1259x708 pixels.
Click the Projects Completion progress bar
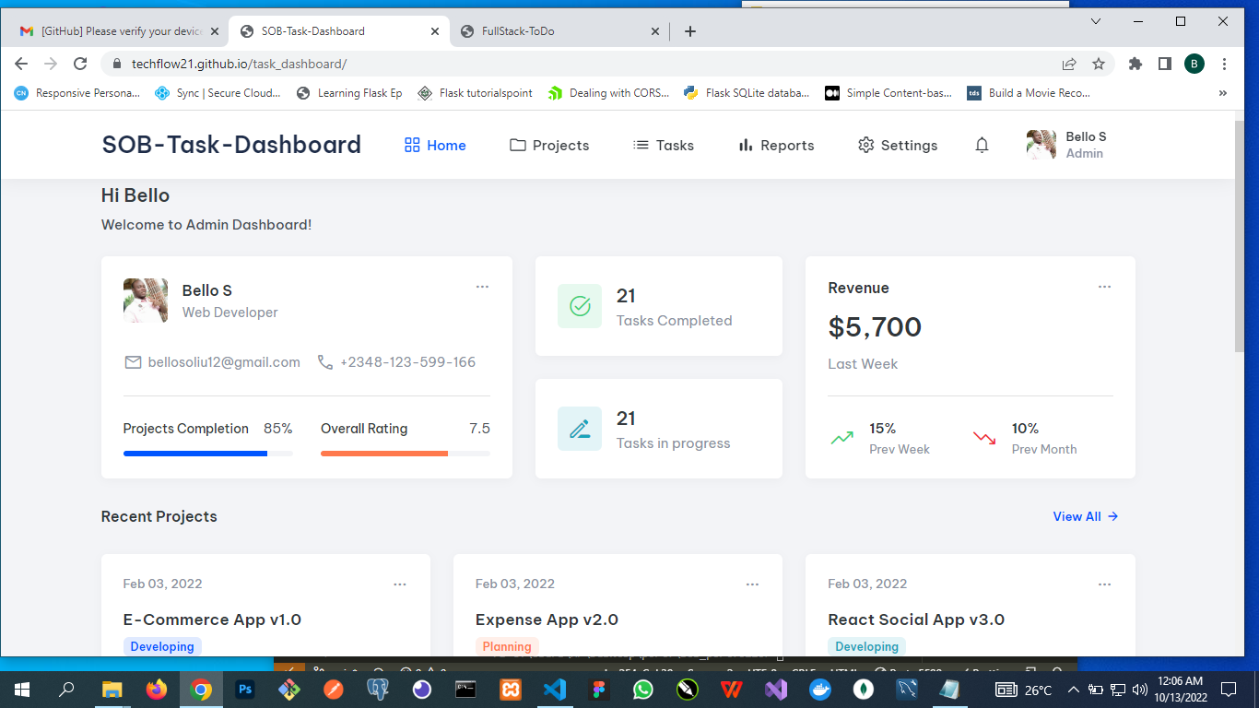207,454
